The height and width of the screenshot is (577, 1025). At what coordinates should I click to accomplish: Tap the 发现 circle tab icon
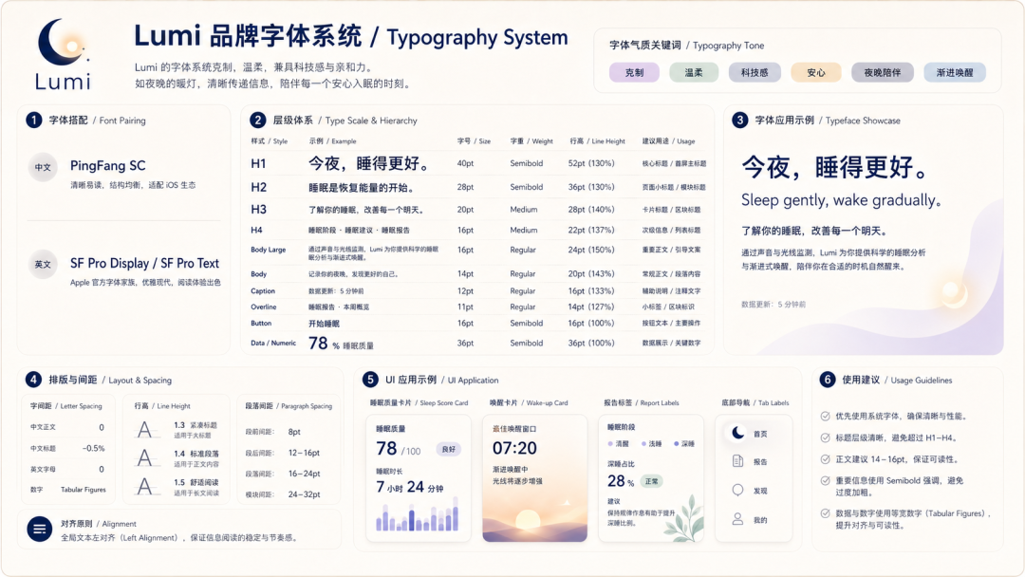738,490
